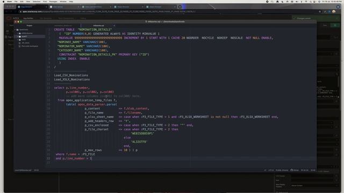Select the Project panel tab in Atom
The image size is (344, 193).
coord(30,26)
